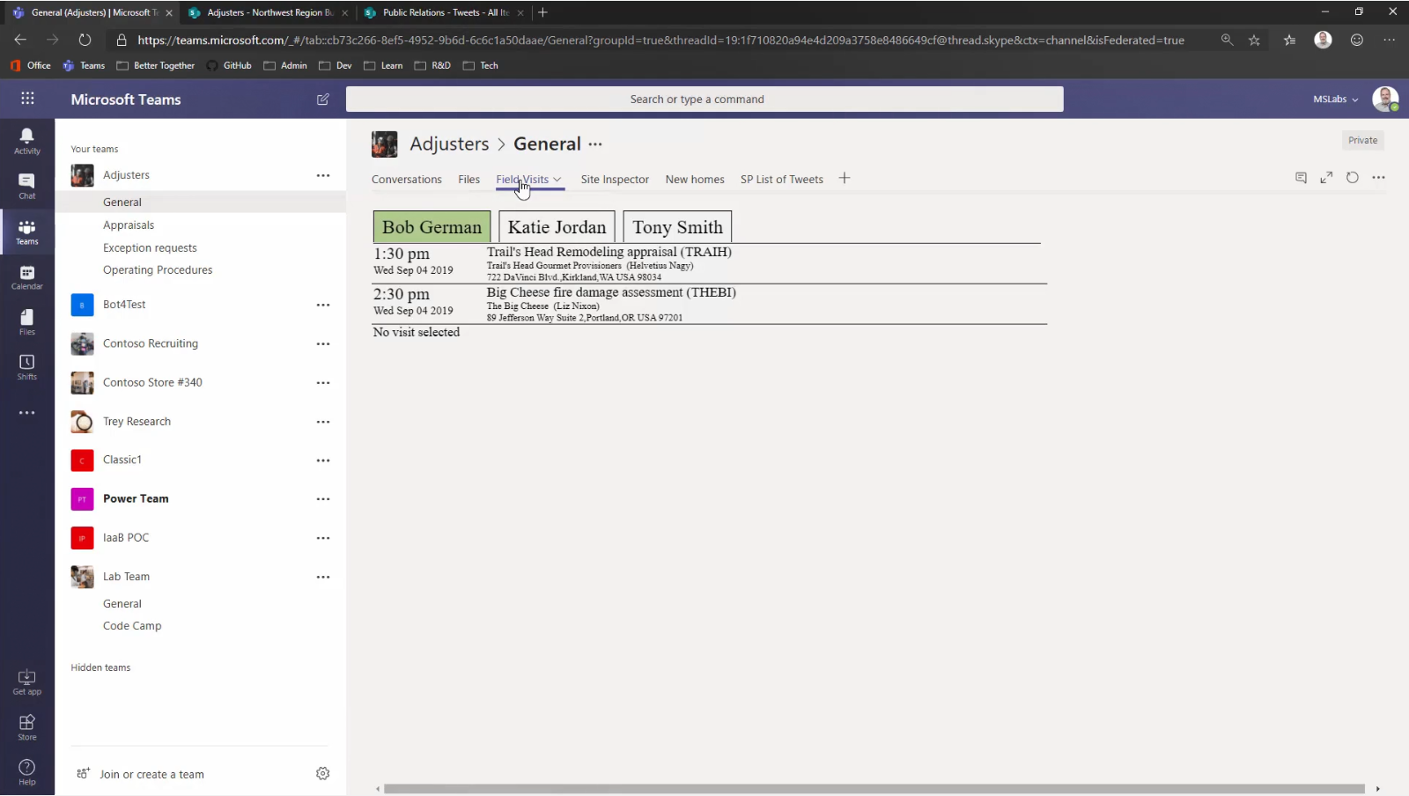Viewport: 1409px width, 796px height.
Task: Switch to the New homes tab
Action: 695,180
